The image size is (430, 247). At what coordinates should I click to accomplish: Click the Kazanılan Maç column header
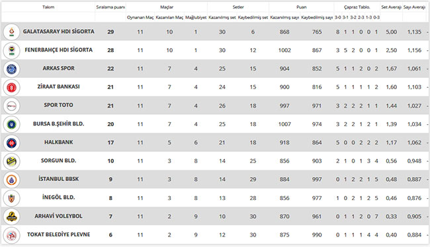(169, 18)
